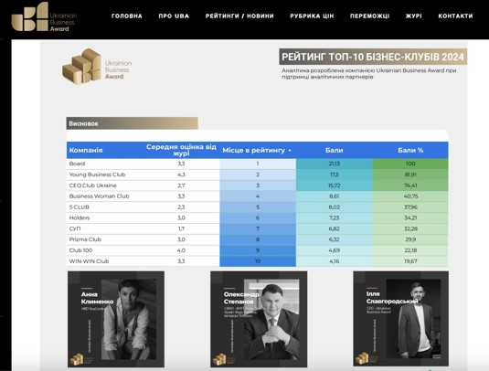Click ranking place 1 cell
This screenshot has width=489, height=371.
click(258, 164)
